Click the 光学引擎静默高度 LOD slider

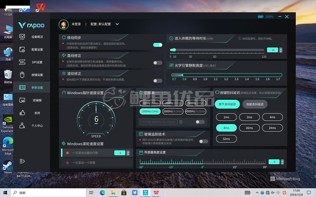(226, 75)
